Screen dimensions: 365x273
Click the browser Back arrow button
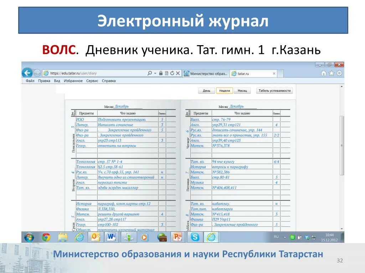[x=27, y=73]
